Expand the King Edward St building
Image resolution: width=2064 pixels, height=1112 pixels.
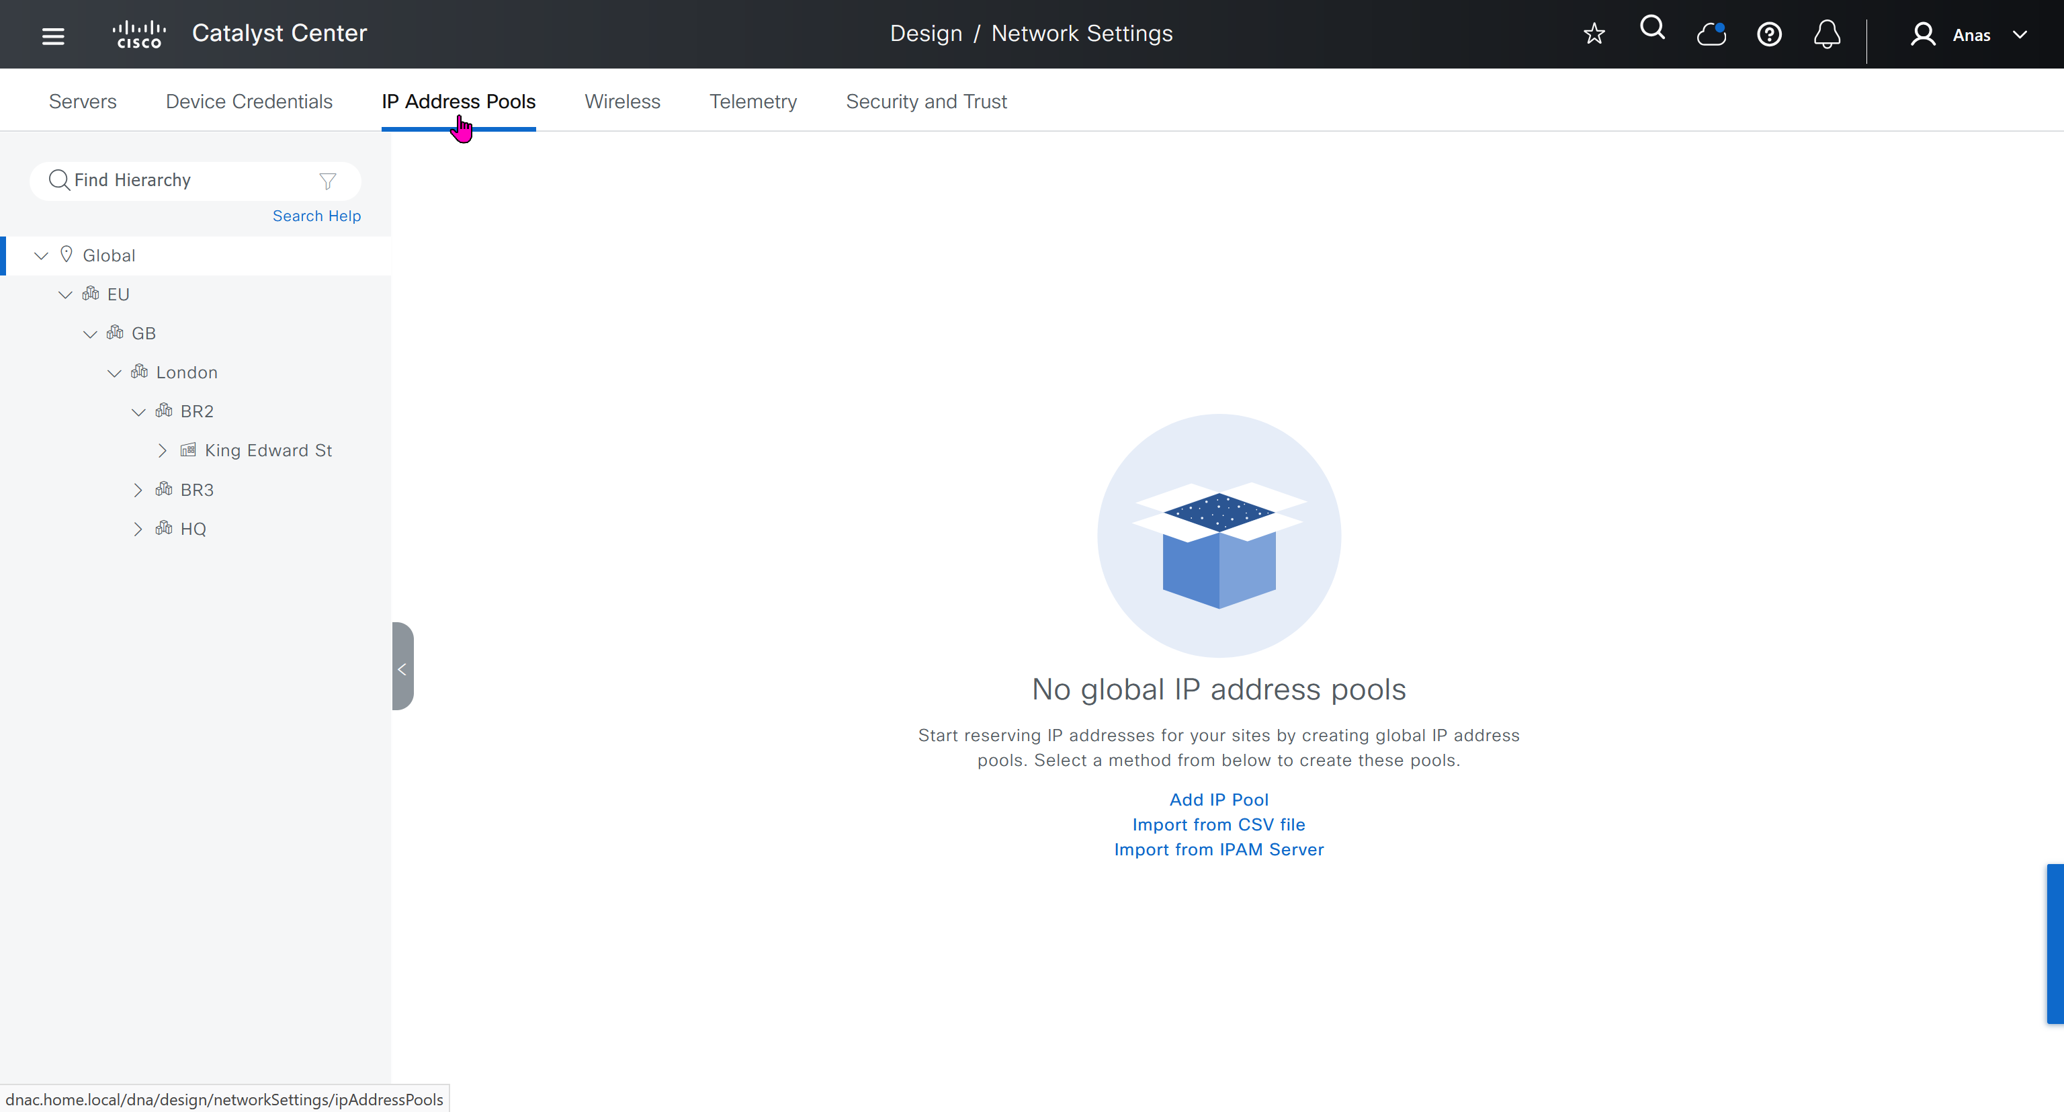pyautogui.click(x=162, y=450)
